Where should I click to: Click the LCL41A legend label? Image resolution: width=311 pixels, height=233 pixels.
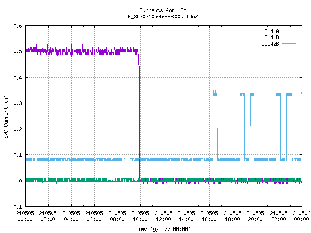[x=270, y=31]
